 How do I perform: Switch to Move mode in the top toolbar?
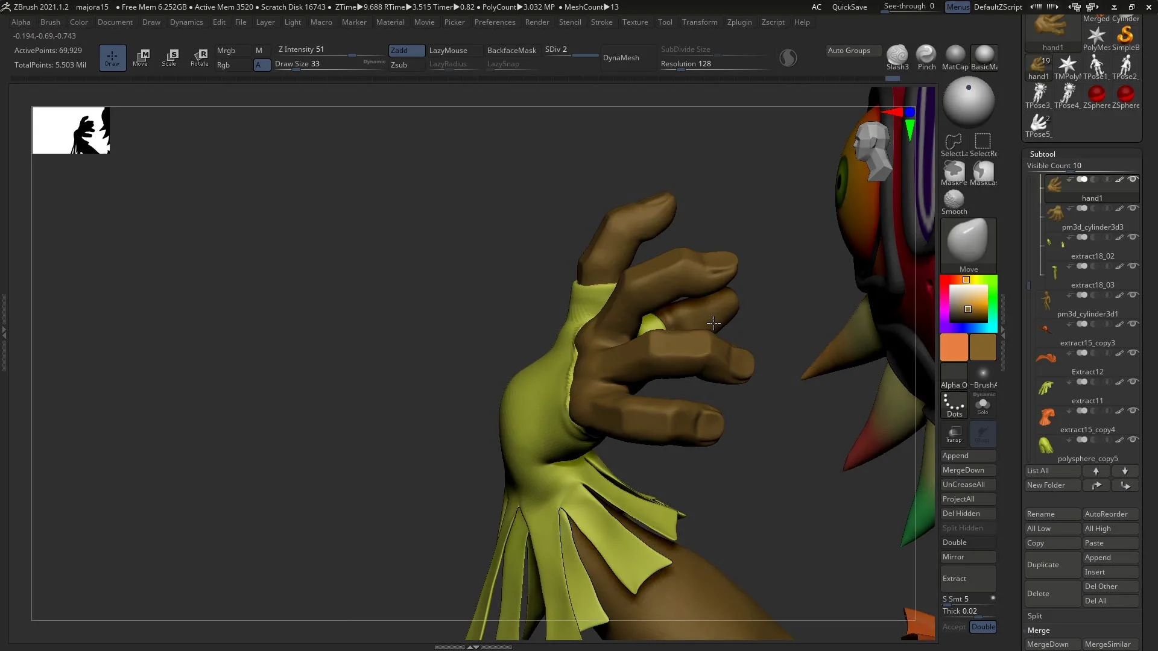(x=141, y=57)
